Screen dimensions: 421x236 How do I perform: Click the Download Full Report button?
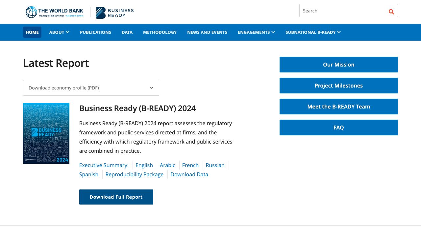116,197
